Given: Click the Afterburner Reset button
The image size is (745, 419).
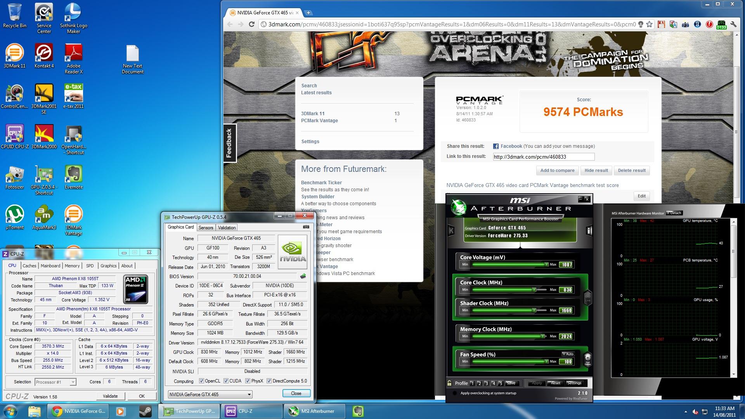Looking at the screenshot, I should [x=555, y=383].
